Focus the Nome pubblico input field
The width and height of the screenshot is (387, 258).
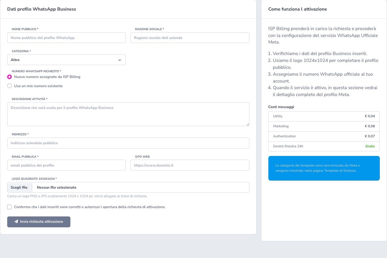[x=66, y=38]
